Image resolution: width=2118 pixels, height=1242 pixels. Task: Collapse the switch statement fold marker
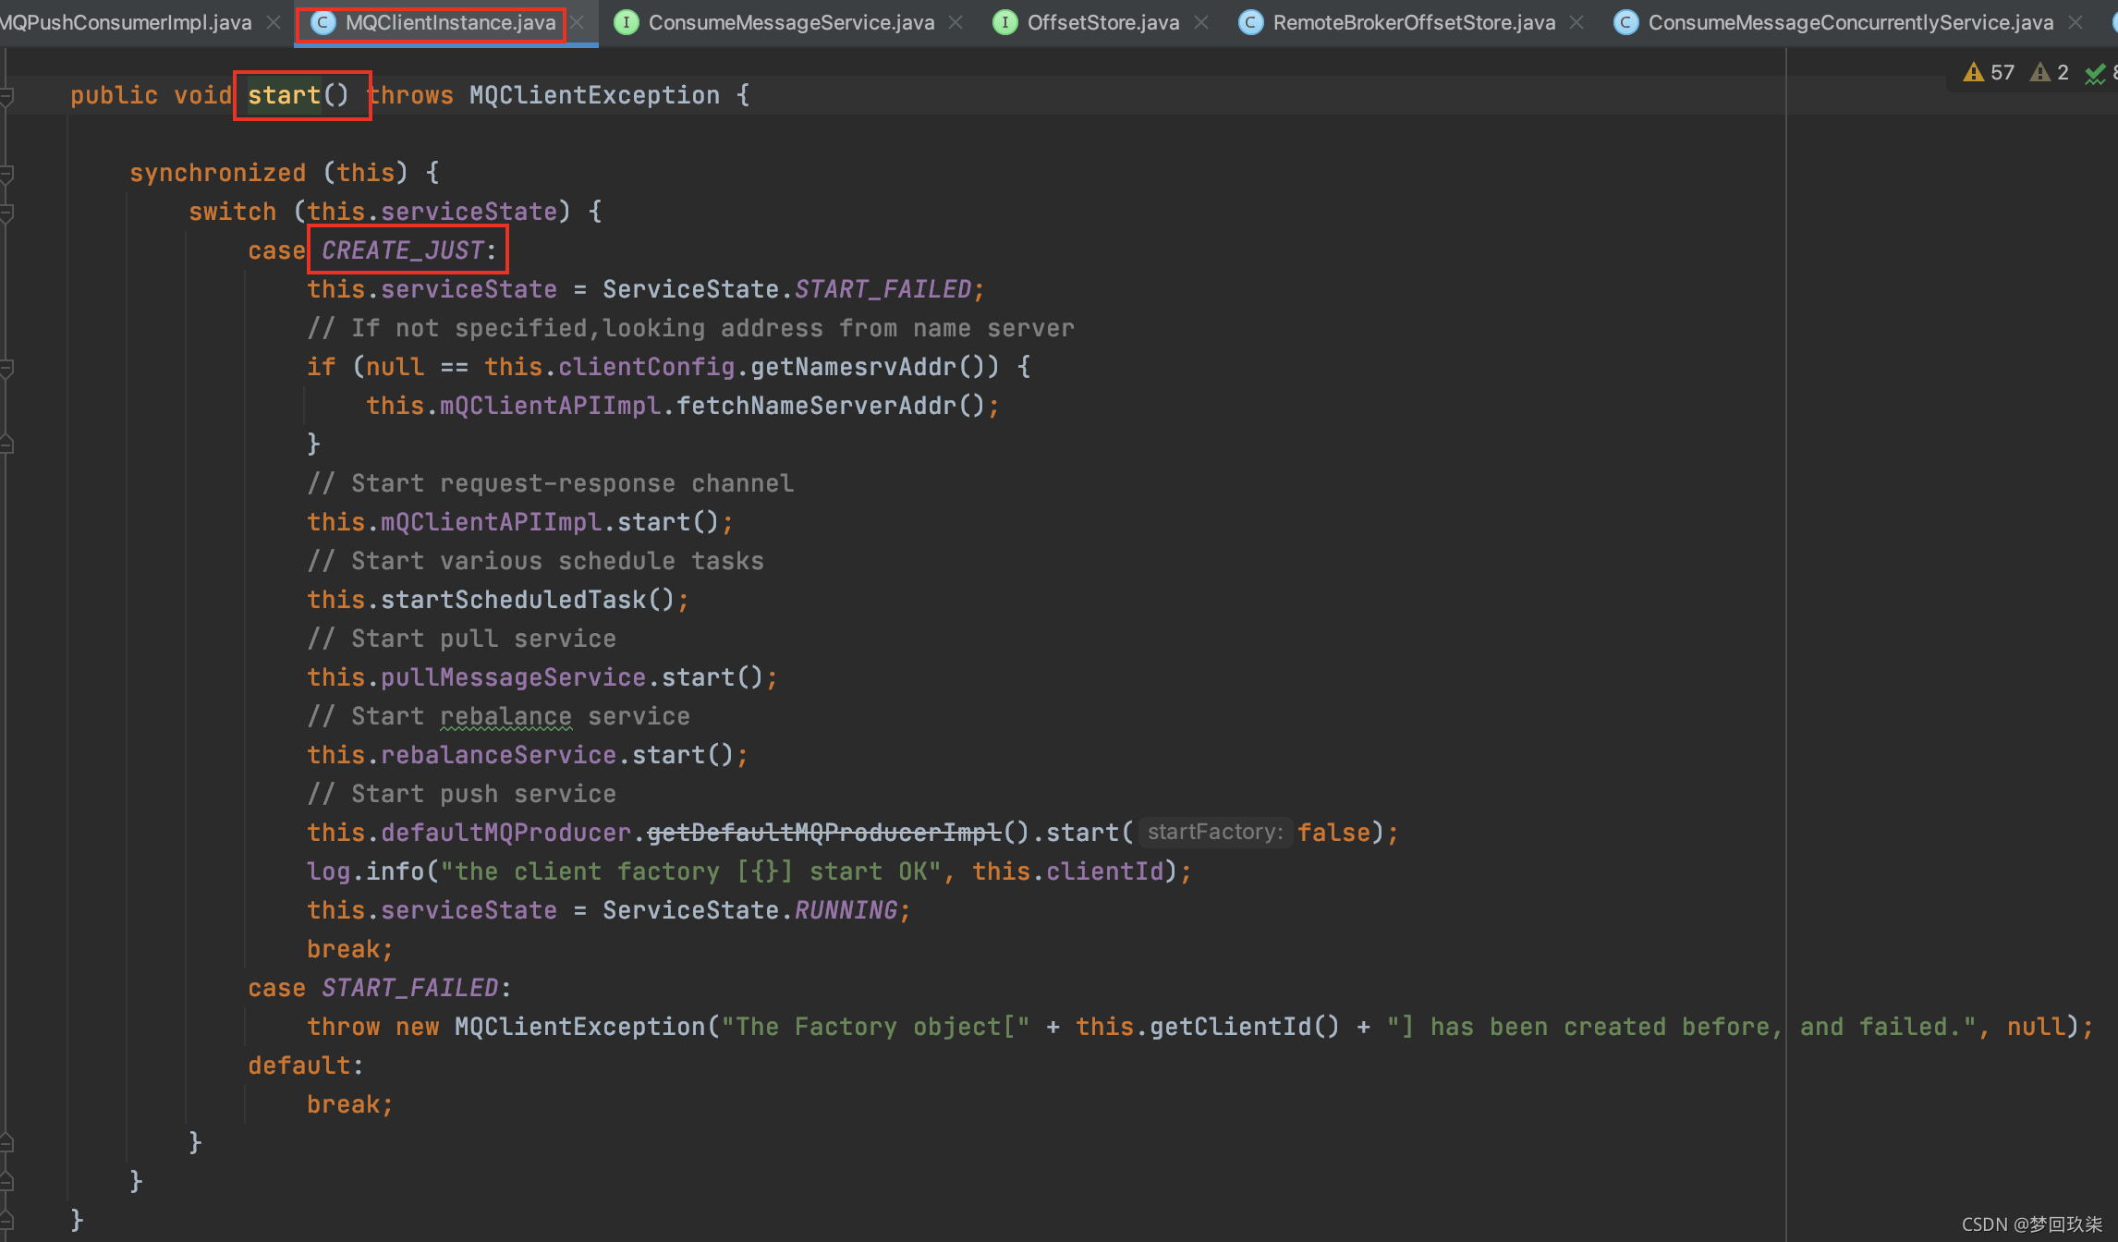(x=7, y=212)
